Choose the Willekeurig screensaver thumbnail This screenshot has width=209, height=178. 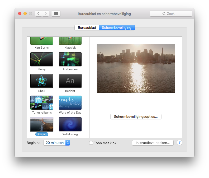coord(70,124)
